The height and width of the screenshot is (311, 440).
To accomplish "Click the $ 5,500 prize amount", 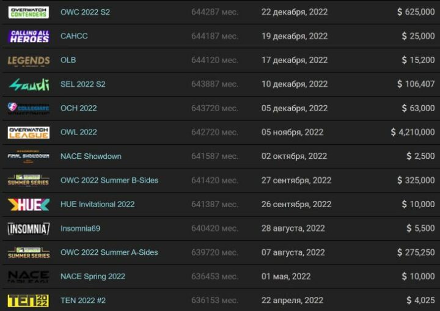I will coord(420,228).
